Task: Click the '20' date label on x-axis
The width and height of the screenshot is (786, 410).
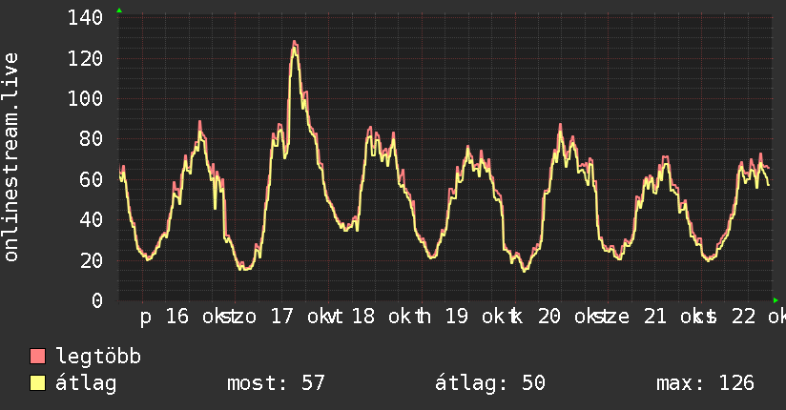Action: click(x=548, y=317)
